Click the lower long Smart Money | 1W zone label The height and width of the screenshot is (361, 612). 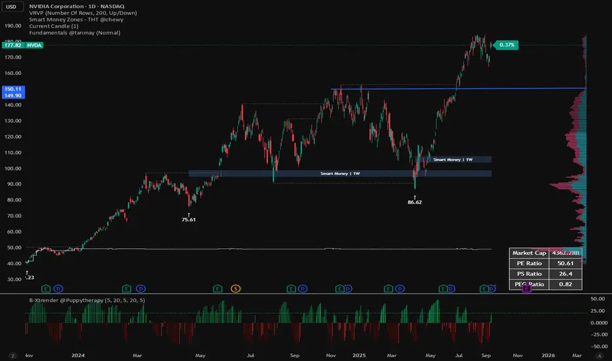click(340, 173)
